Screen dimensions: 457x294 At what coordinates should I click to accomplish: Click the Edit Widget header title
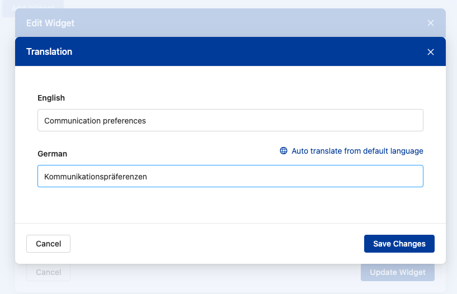point(50,23)
